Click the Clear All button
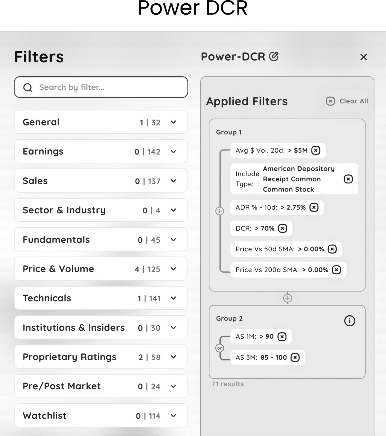 (x=347, y=101)
